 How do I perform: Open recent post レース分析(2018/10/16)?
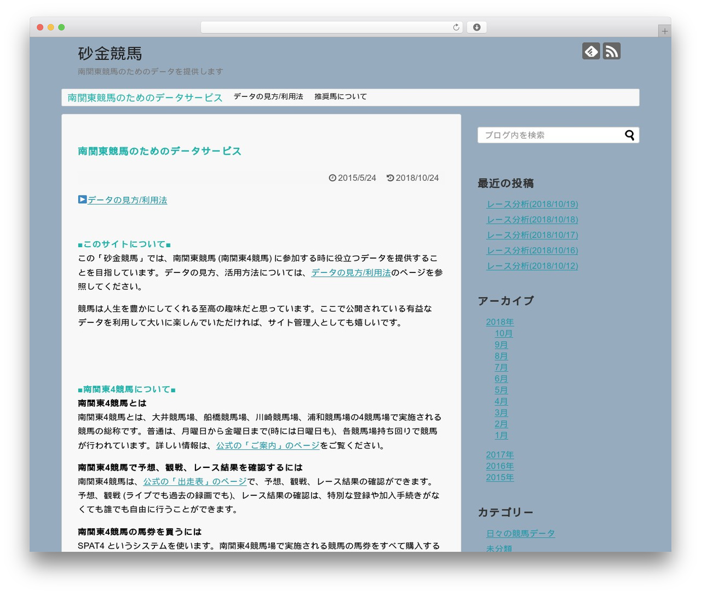532,250
